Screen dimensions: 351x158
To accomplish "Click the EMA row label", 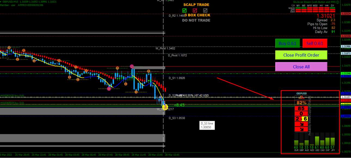I will coord(292,12).
